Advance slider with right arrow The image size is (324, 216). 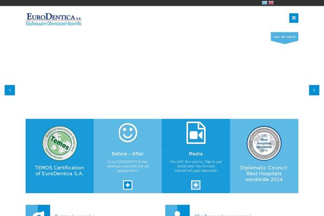[314, 90]
